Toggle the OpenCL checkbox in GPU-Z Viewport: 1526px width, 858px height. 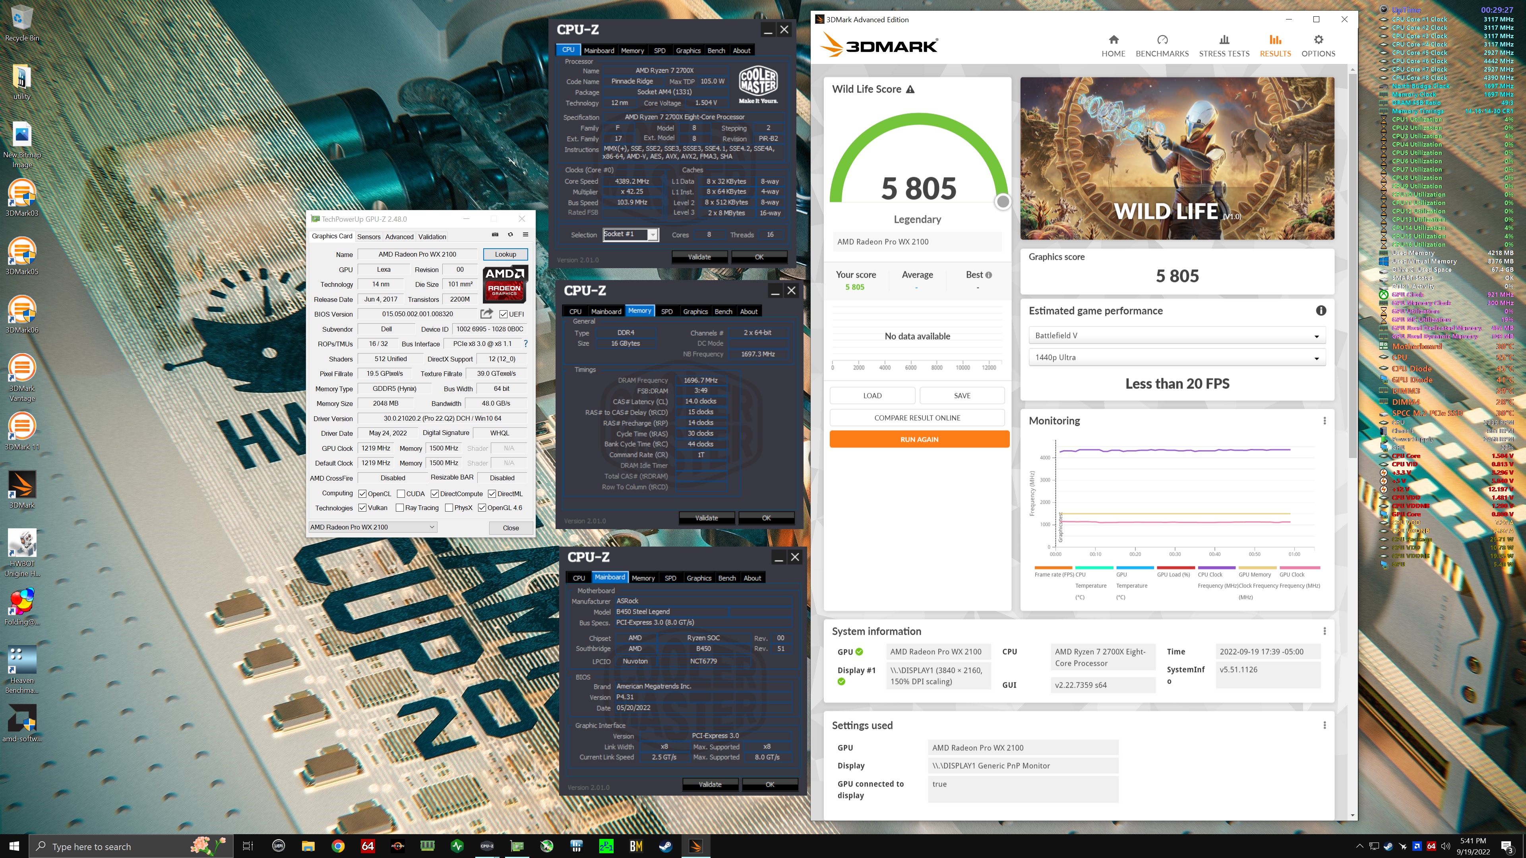coord(362,494)
